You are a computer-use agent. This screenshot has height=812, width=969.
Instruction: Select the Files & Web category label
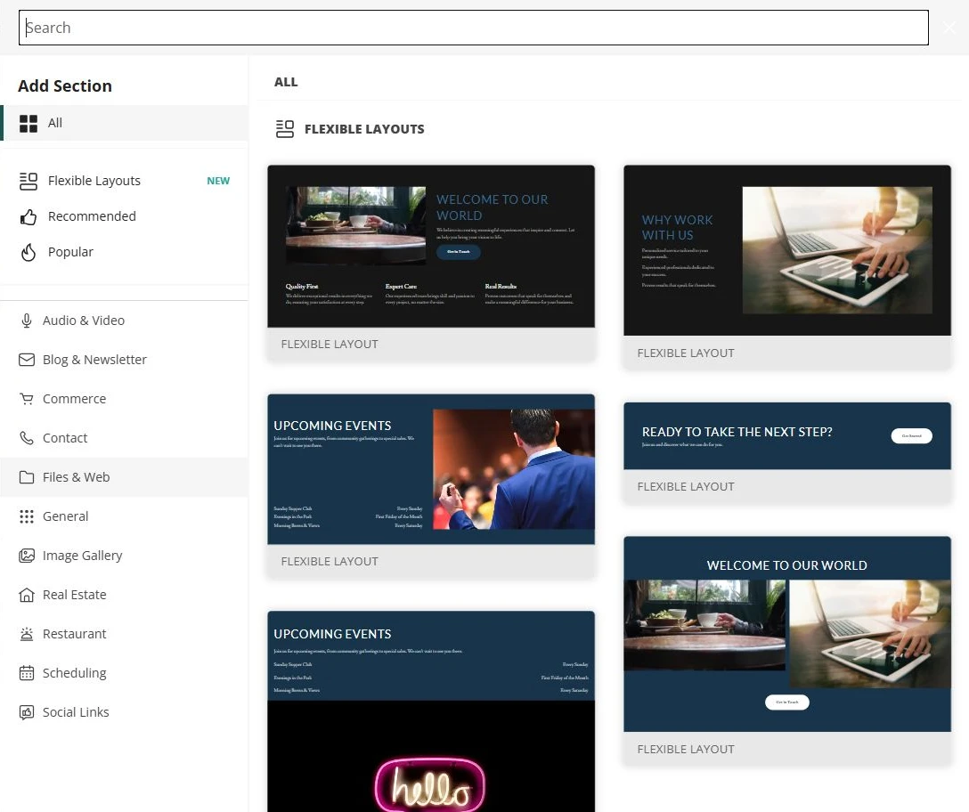click(76, 477)
